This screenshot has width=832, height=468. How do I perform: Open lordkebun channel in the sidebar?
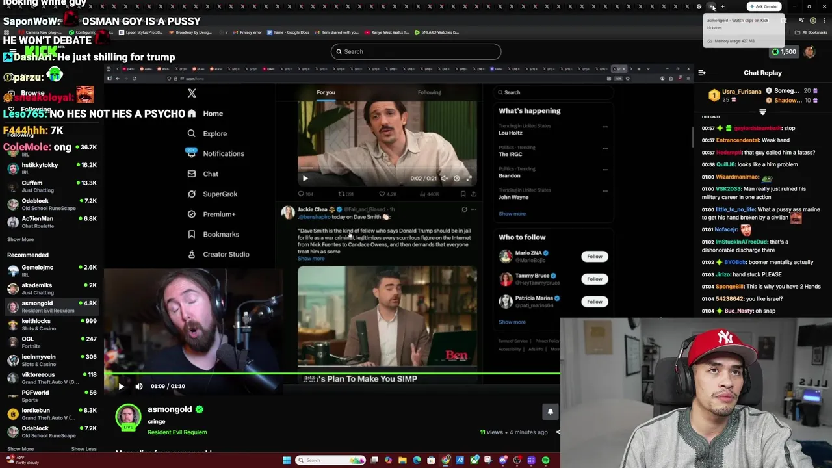pyautogui.click(x=52, y=414)
